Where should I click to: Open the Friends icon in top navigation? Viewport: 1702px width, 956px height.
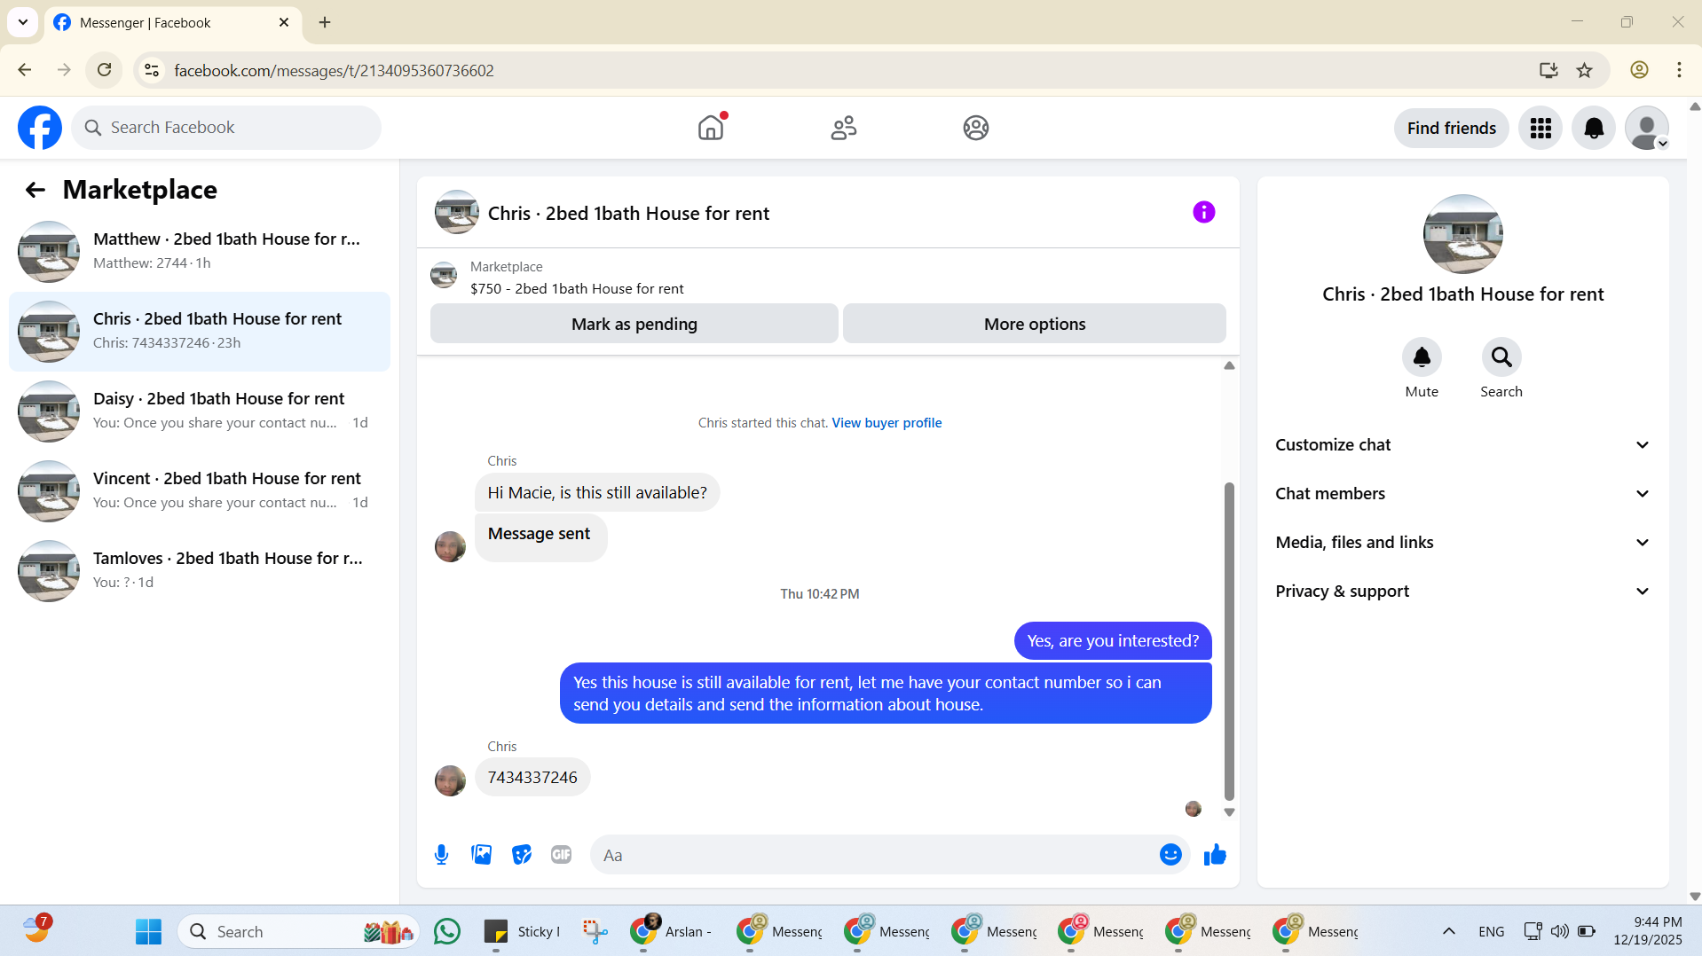point(844,128)
